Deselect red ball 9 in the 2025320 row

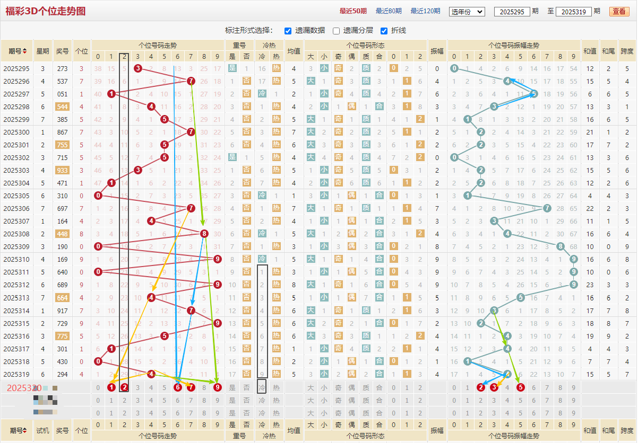pyautogui.click(x=217, y=387)
